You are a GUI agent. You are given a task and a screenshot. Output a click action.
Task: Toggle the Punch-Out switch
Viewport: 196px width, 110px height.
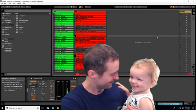pos(134,7)
